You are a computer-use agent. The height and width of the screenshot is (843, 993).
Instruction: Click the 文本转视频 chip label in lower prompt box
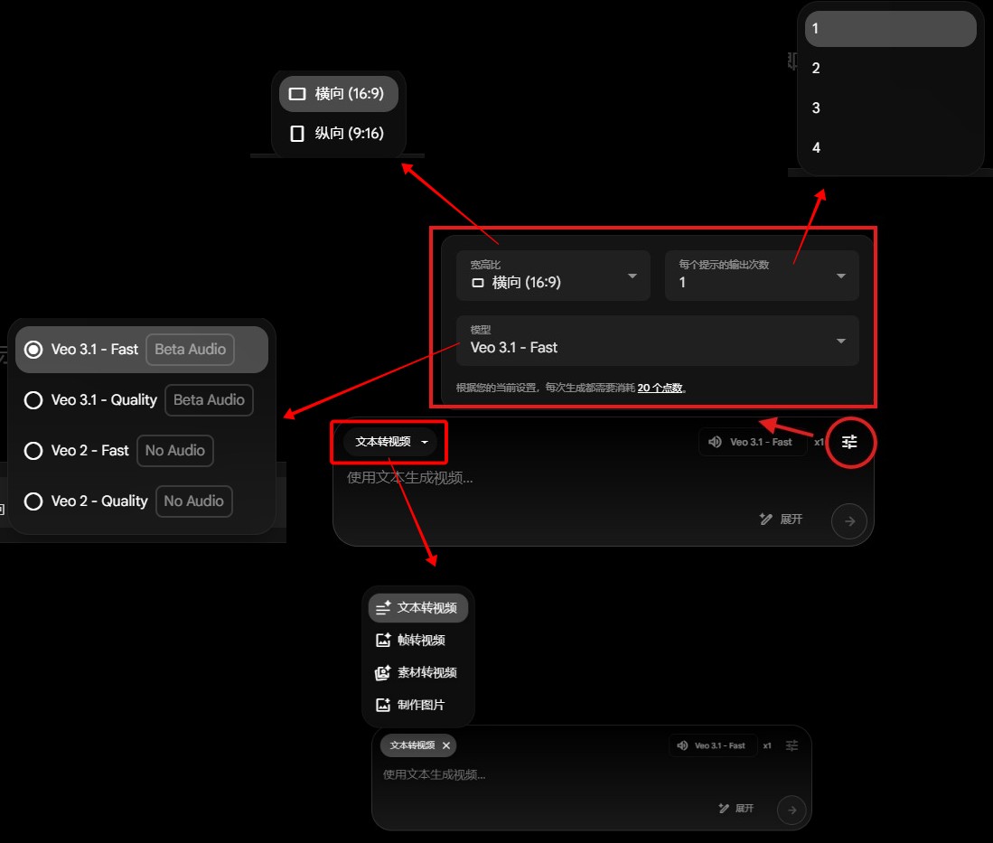click(412, 745)
